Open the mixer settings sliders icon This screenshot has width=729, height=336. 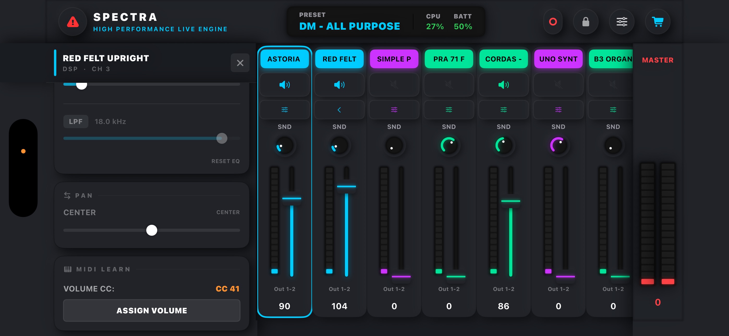(622, 22)
